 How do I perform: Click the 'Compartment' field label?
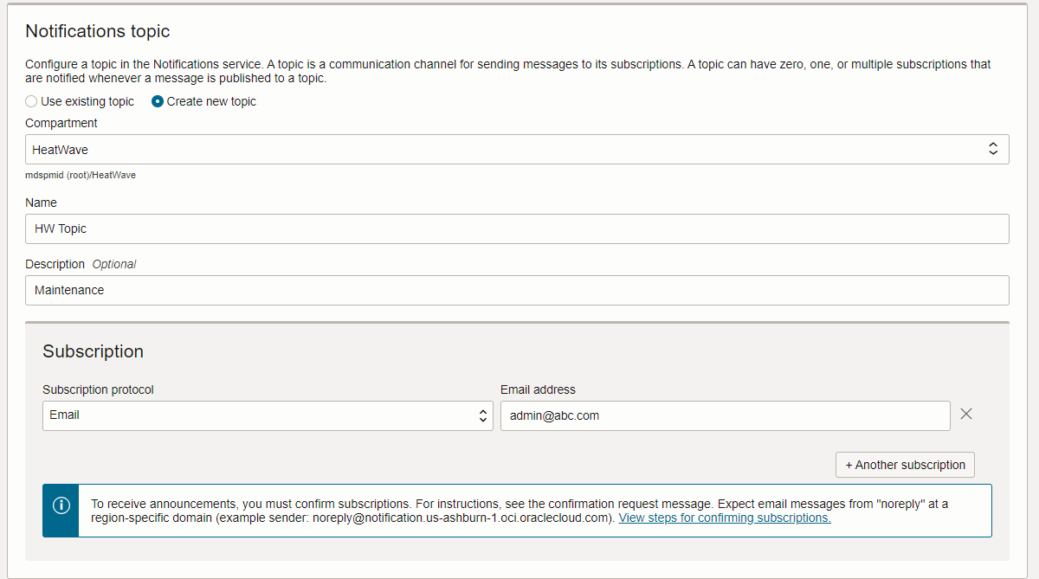(61, 123)
